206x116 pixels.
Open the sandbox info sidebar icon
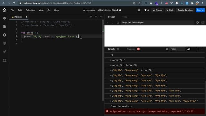[5, 18]
